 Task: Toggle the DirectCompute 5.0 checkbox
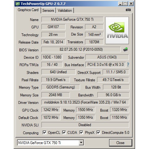click(x=98, y=132)
